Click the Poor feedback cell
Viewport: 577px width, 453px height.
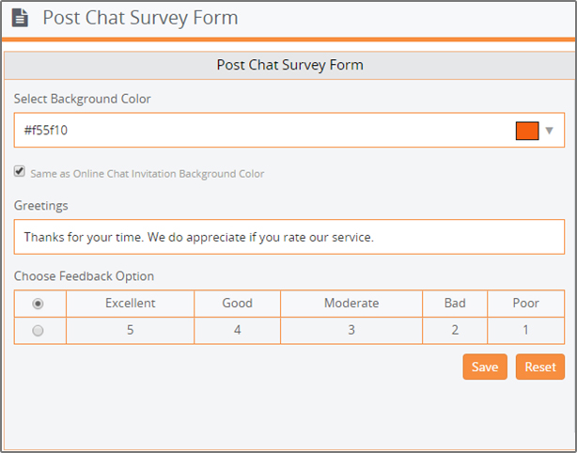(526, 304)
